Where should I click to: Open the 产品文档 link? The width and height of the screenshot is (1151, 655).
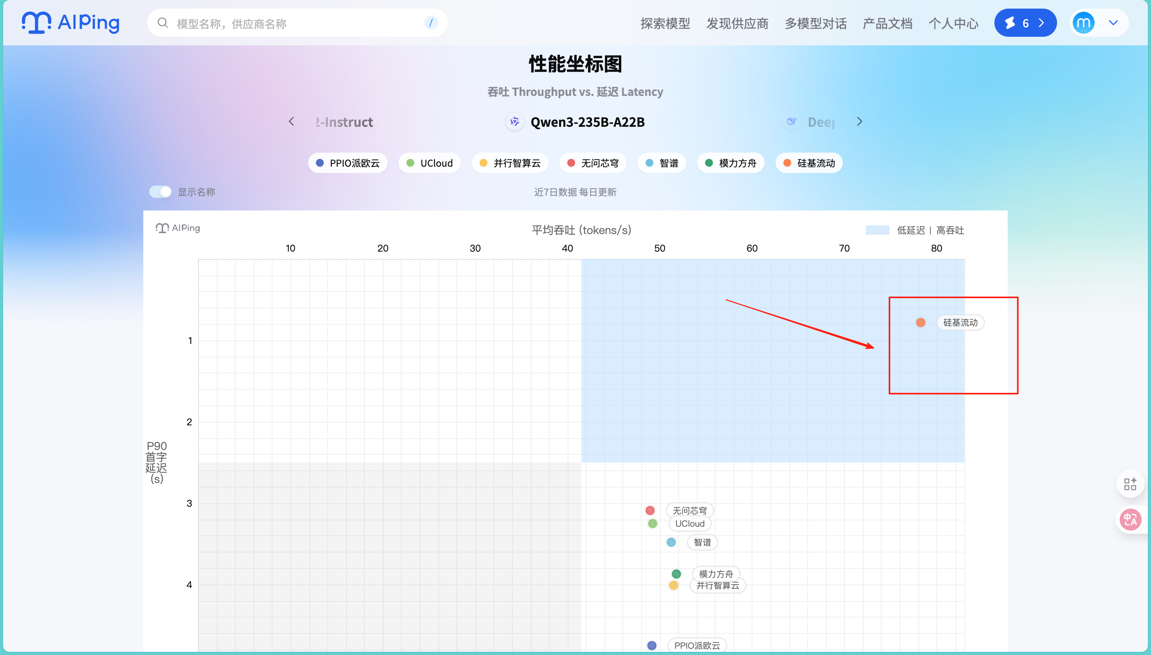point(887,23)
